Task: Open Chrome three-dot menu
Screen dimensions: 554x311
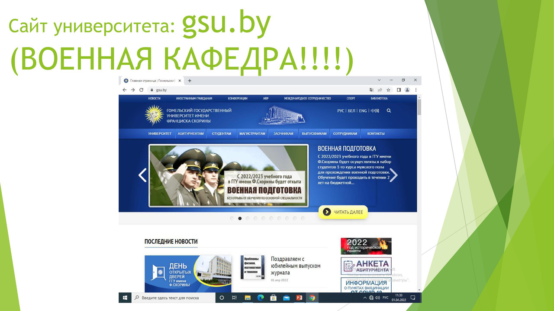Action: pos(416,90)
